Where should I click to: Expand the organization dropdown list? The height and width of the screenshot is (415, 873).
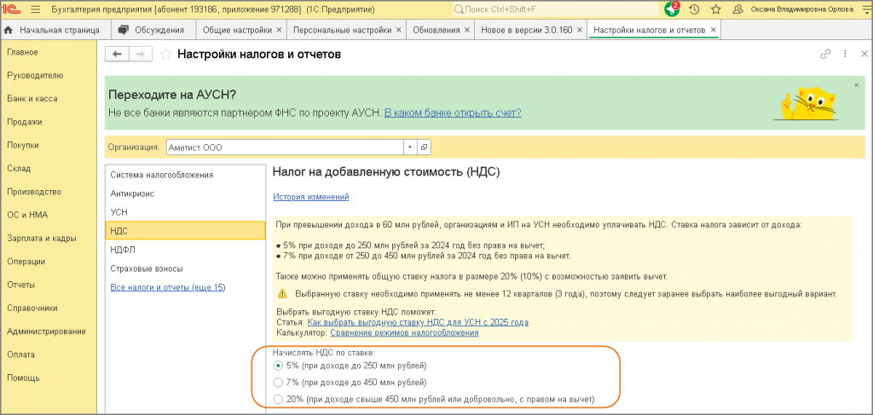tap(410, 147)
